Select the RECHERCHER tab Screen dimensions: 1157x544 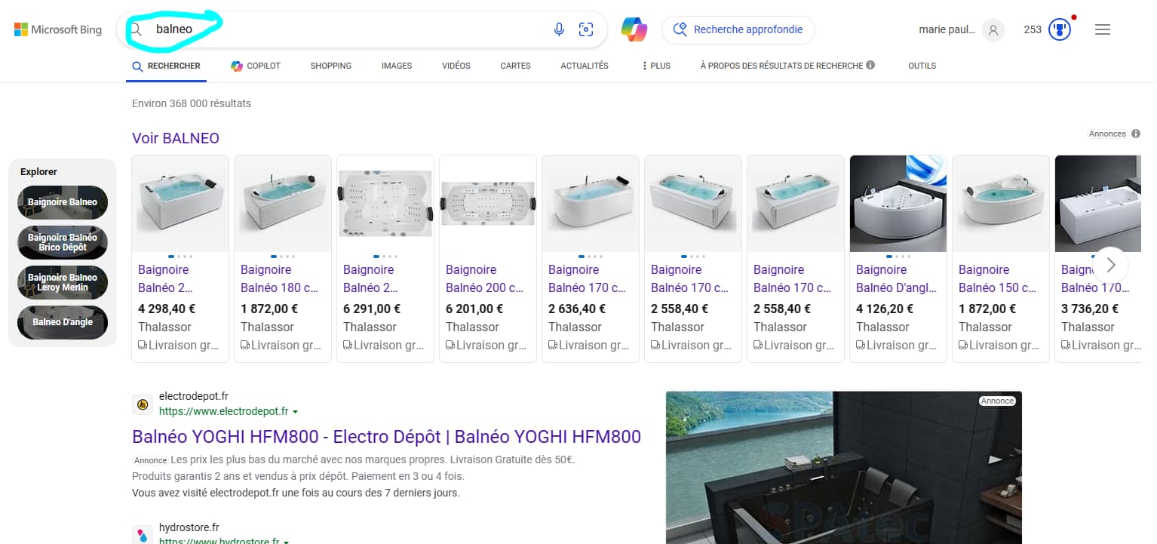(166, 66)
